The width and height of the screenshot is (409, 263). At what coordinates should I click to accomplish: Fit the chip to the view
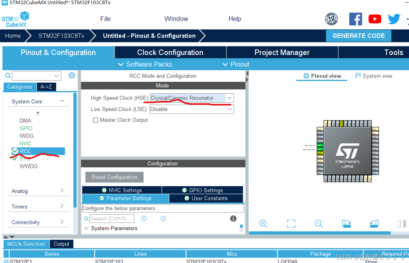(x=291, y=224)
